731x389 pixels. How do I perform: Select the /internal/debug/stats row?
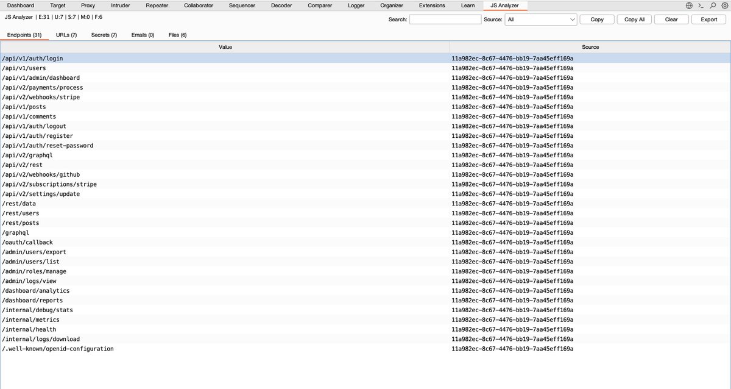[x=365, y=310]
